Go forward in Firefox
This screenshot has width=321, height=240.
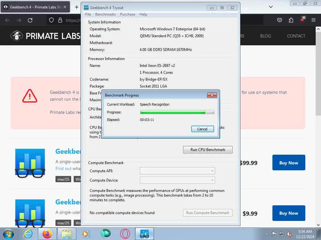[x=19, y=20]
